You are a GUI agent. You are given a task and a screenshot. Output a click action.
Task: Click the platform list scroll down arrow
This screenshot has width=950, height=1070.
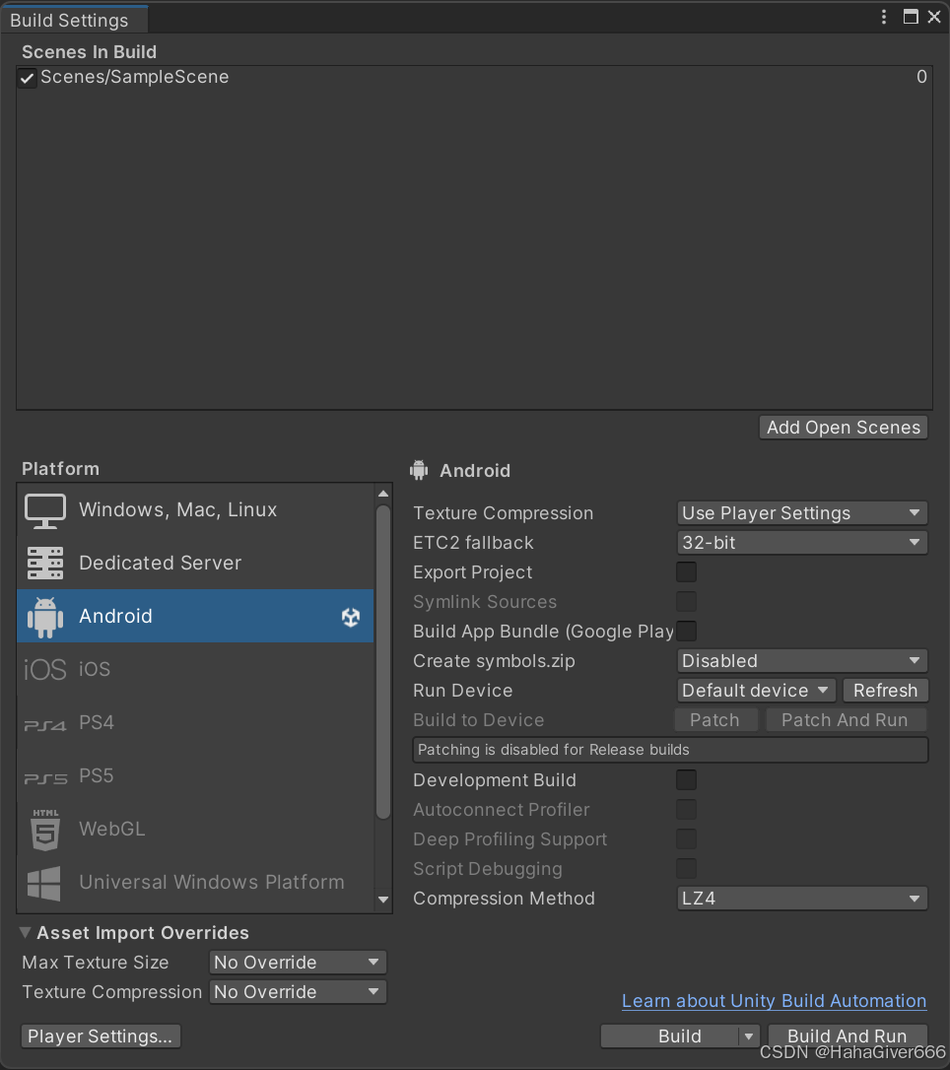point(383,900)
